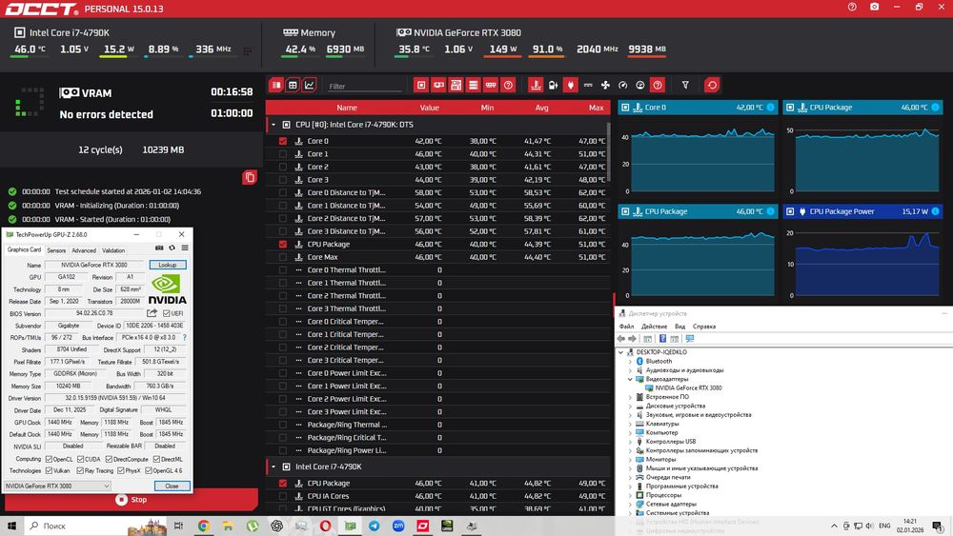Switch OCCT sensors to graph view
Image resolution: width=953 pixels, height=536 pixels.
(x=310, y=86)
